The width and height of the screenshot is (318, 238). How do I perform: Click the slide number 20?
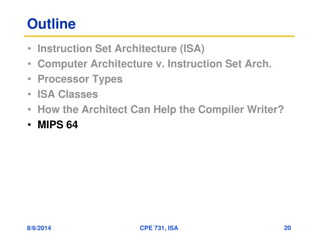pos(287,228)
